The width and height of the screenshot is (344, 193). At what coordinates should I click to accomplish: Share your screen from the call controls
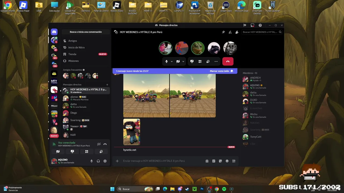[x=192, y=61]
